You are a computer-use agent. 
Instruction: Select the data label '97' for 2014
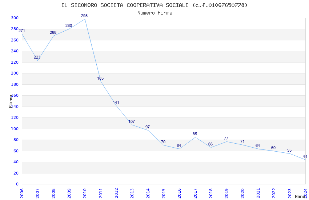coord(148,127)
